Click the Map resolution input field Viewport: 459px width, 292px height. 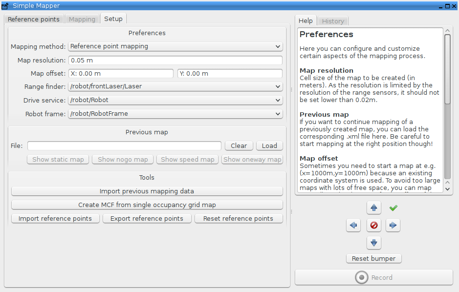[x=175, y=60]
